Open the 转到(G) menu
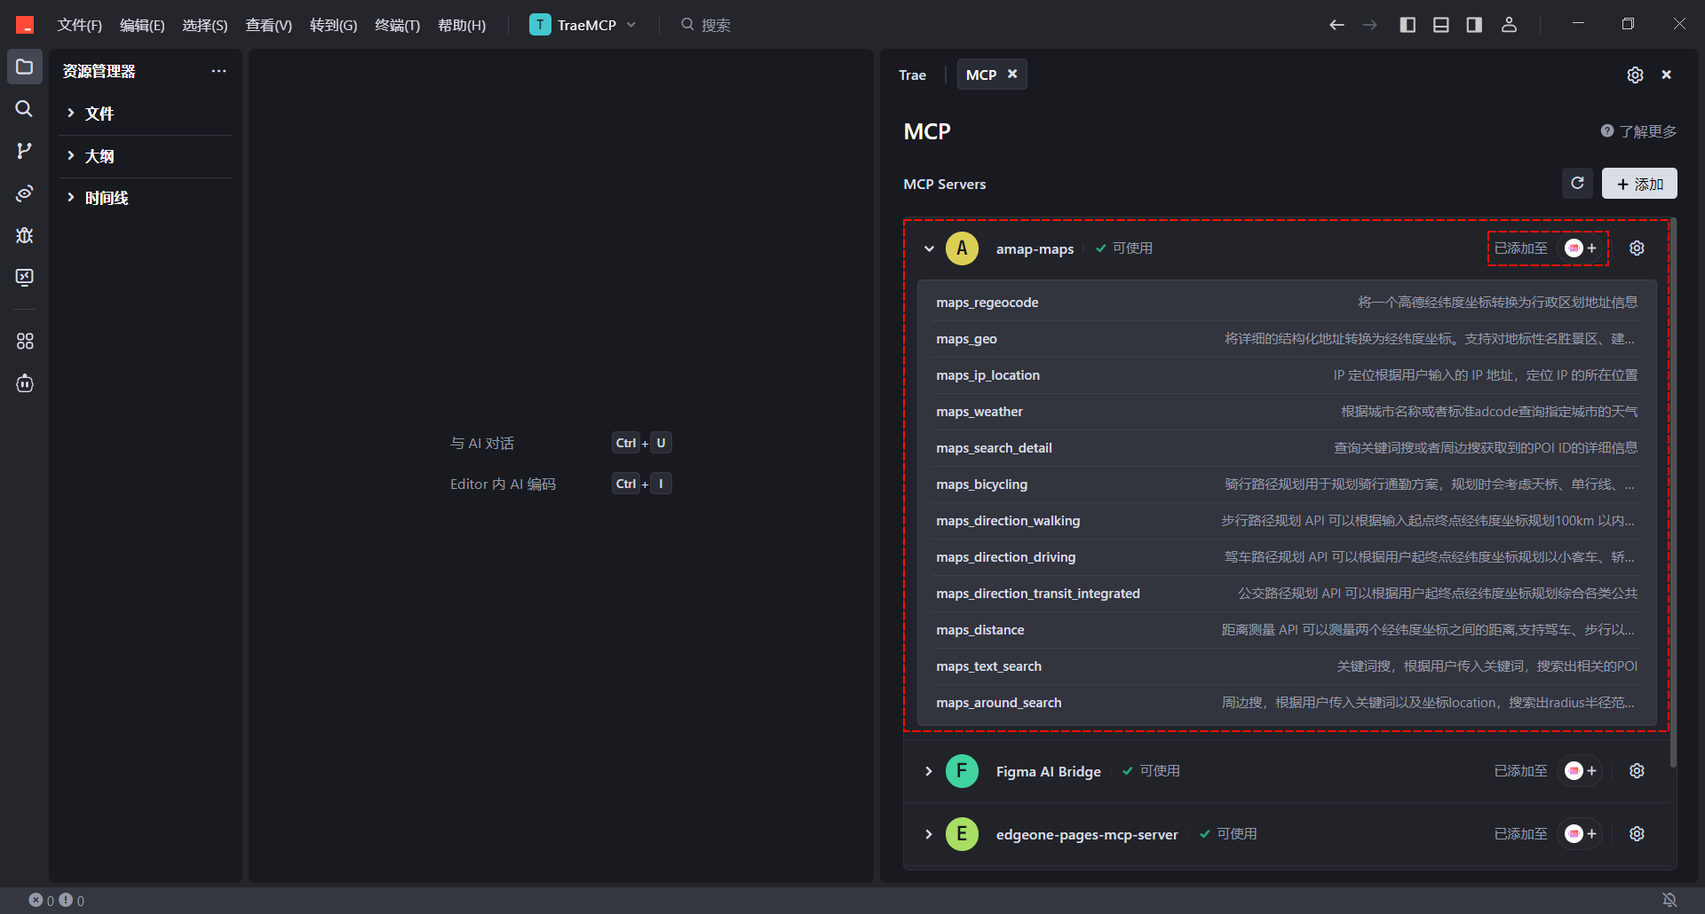The height and width of the screenshot is (914, 1705). click(x=333, y=25)
